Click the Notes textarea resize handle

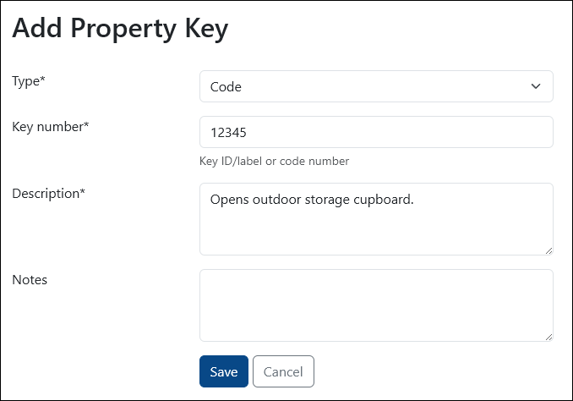548,337
